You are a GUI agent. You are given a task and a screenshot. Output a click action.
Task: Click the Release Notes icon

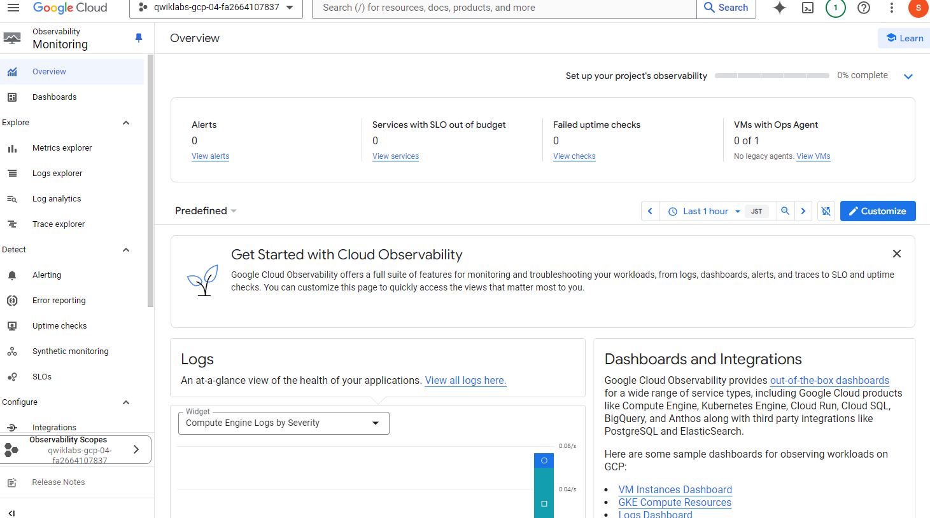pyautogui.click(x=12, y=483)
